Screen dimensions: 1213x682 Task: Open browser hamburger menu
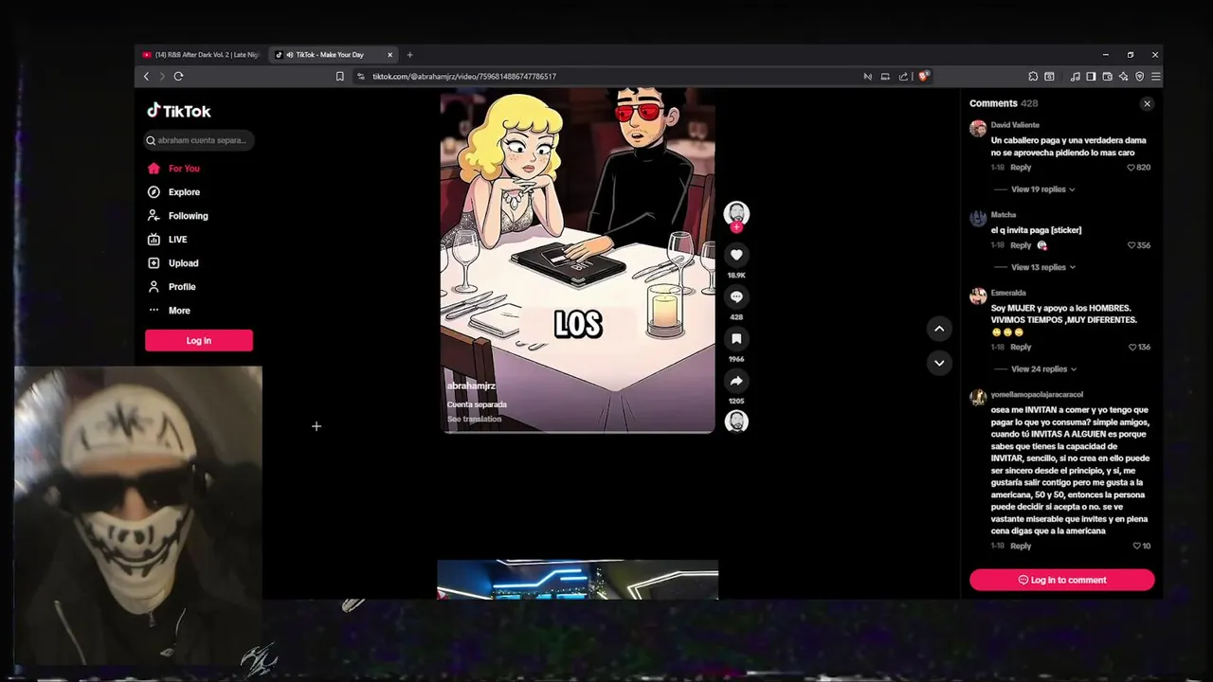coord(1155,77)
